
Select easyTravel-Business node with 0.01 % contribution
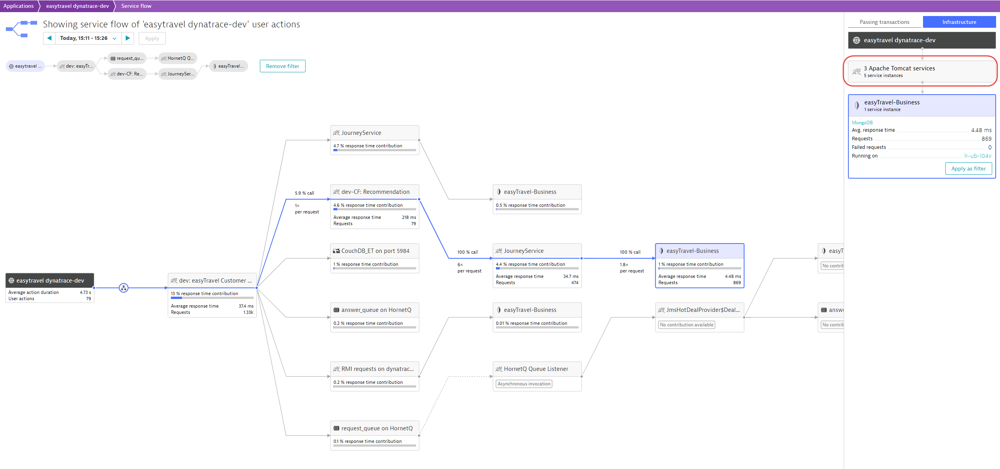tap(537, 317)
